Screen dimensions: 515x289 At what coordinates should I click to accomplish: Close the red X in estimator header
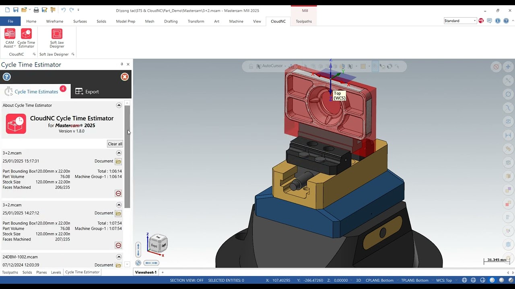[125, 77]
